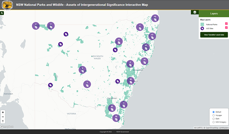
Task: Click the page title header text
Action: [x=82, y=5]
